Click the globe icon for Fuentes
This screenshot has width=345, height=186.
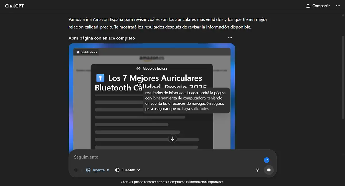[117, 170]
